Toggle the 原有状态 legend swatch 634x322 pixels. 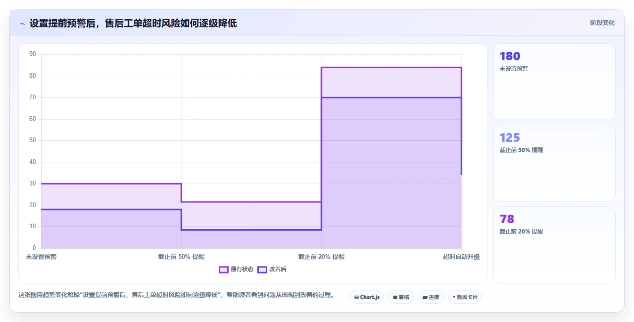point(223,269)
